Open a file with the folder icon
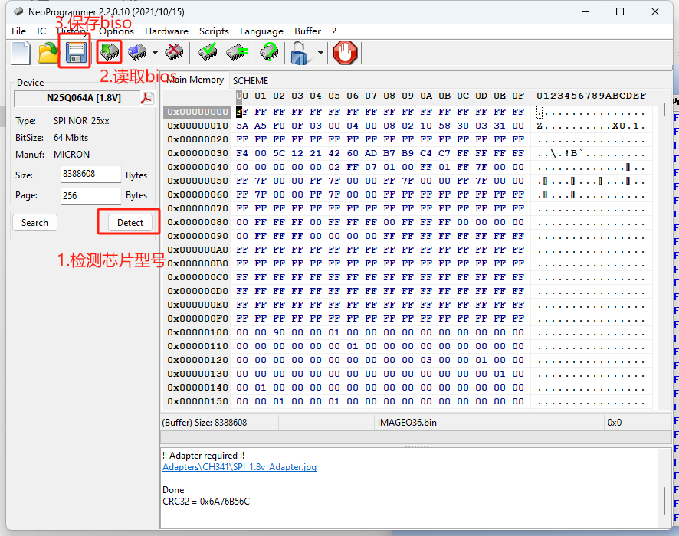679x536 pixels. click(x=48, y=54)
